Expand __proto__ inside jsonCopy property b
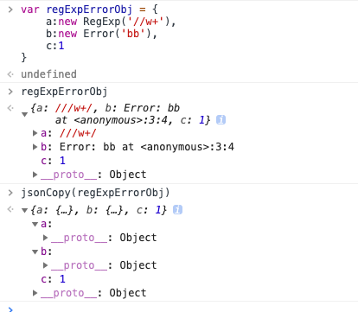358x312 pixels. pyautogui.click(x=45, y=265)
